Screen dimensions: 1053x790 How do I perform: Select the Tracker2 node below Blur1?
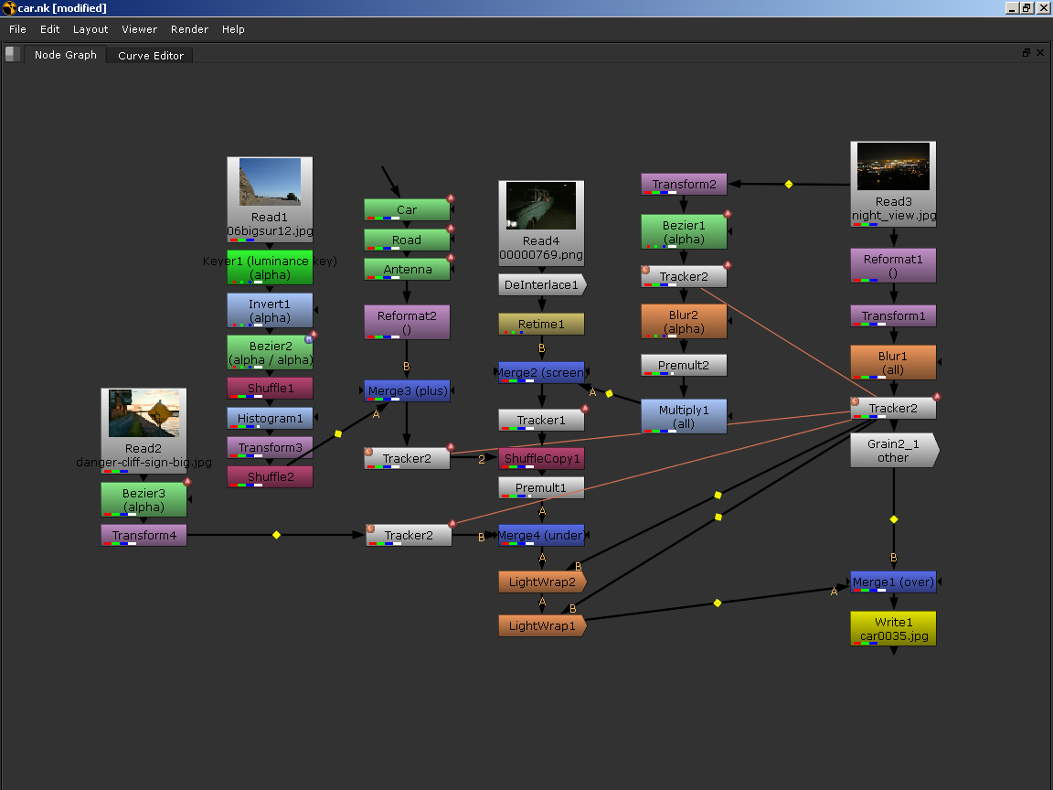click(893, 409)
